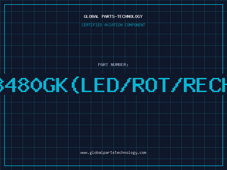Click the GLOBAL PARTS-TECHNOLOGY heading
Screen dimensions: 227x170
113,16
